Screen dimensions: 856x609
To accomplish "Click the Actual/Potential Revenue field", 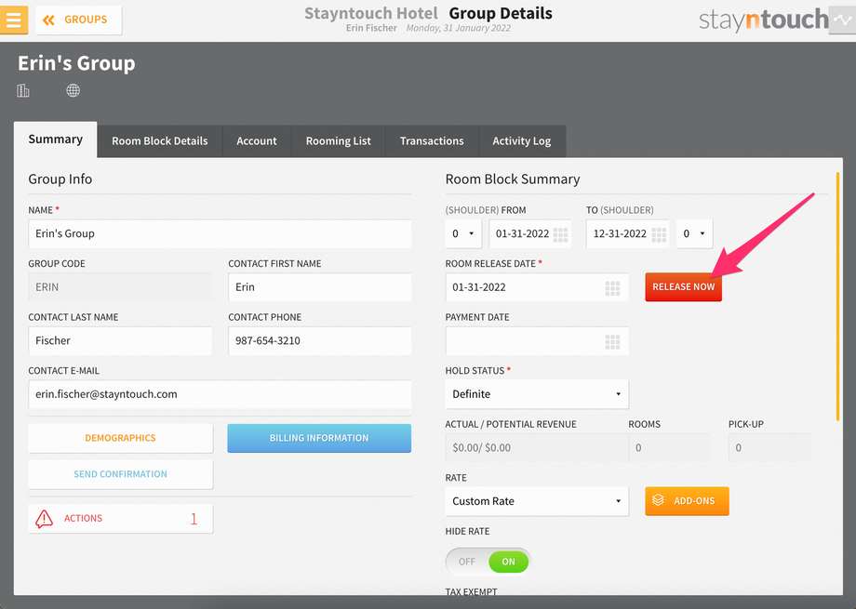I will coord(536,447).
